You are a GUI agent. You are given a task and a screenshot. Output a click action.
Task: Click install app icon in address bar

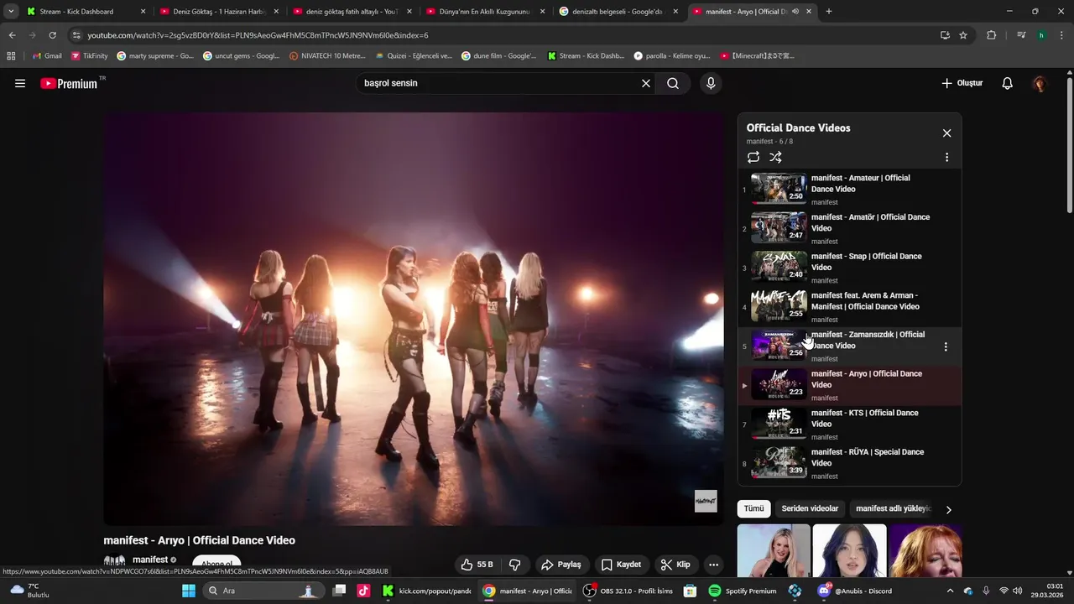pyautogui.click(x=945, y=35)
